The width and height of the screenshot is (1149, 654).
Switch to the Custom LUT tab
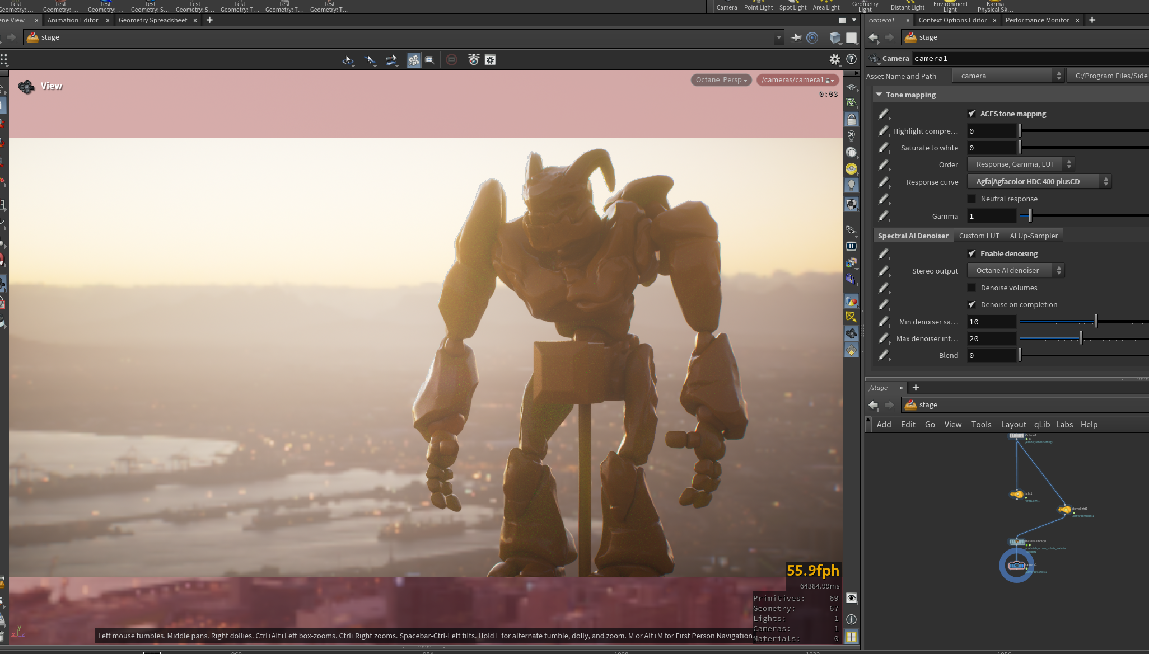point(979,236)
